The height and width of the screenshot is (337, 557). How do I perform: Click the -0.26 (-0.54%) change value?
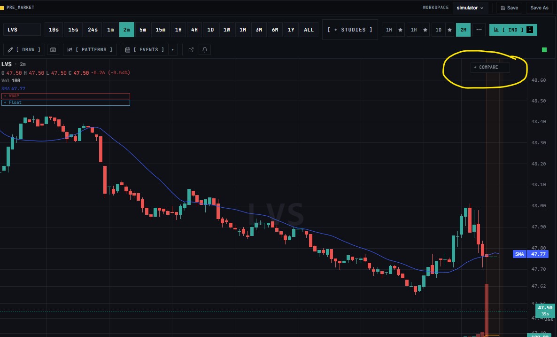(110, 73)
